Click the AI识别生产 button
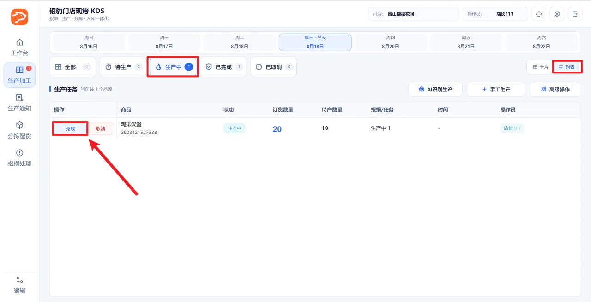 point(435,89)
